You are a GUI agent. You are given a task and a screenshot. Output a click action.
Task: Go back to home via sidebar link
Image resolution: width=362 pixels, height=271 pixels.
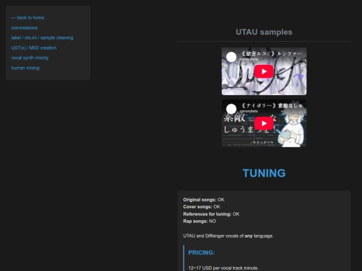click(27, 18)
